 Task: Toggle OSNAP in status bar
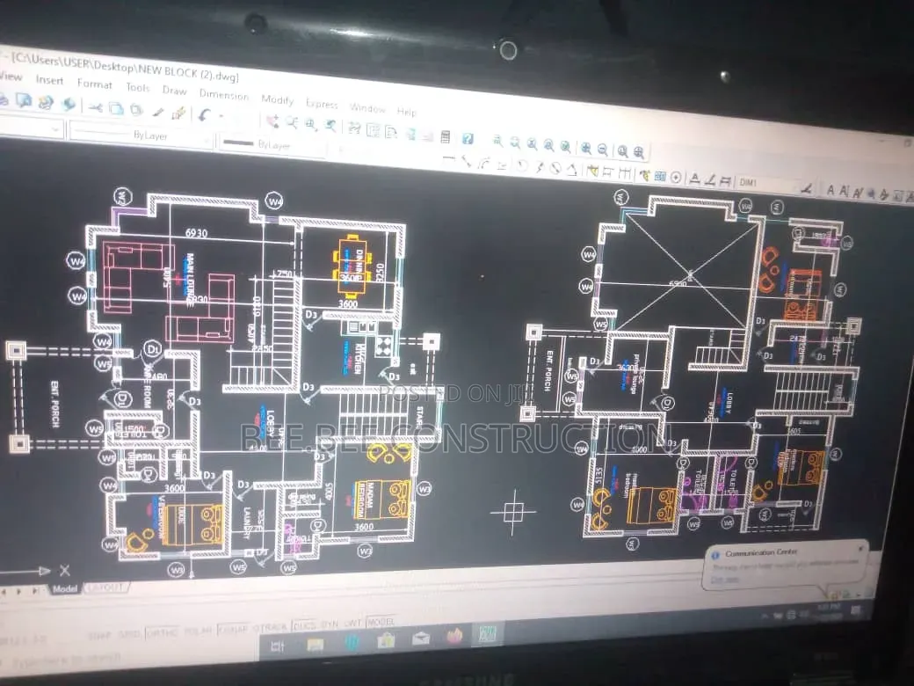point(232,630)
